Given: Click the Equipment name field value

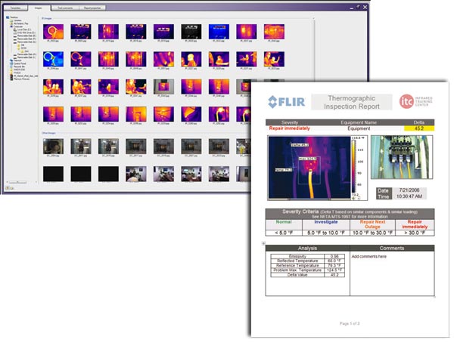Looking at the screenshot, I should point(359,128).
